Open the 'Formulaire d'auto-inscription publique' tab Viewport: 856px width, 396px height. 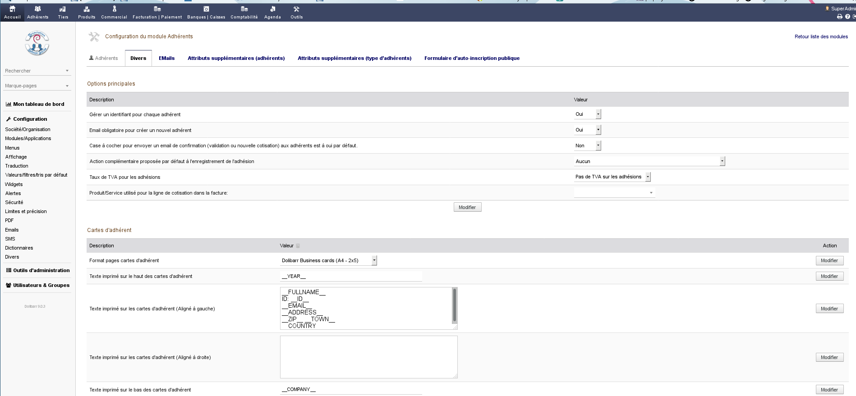coord(472,58)
